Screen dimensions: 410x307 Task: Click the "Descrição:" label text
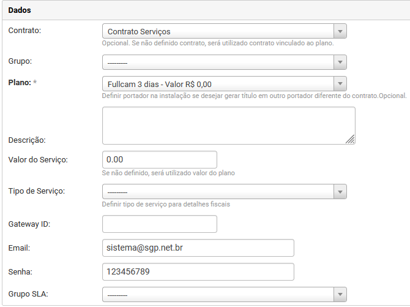[27, 140]
